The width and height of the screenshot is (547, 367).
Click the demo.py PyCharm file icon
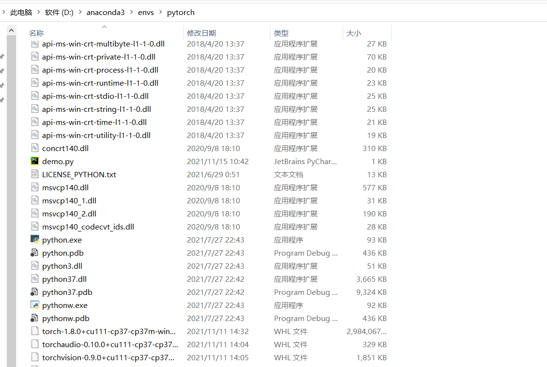(x=34, y=161)
